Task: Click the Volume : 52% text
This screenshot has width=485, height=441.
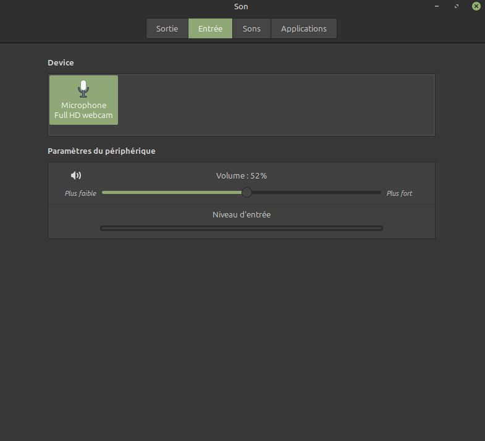Action: tap(242, 176)
